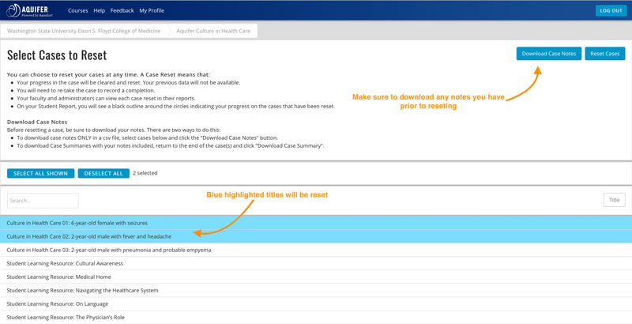632x324 pixels.
Task: Click Washington State University breadcrumb link
Action: [x=85, y=31]
